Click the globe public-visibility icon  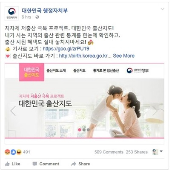click(37, 17)
